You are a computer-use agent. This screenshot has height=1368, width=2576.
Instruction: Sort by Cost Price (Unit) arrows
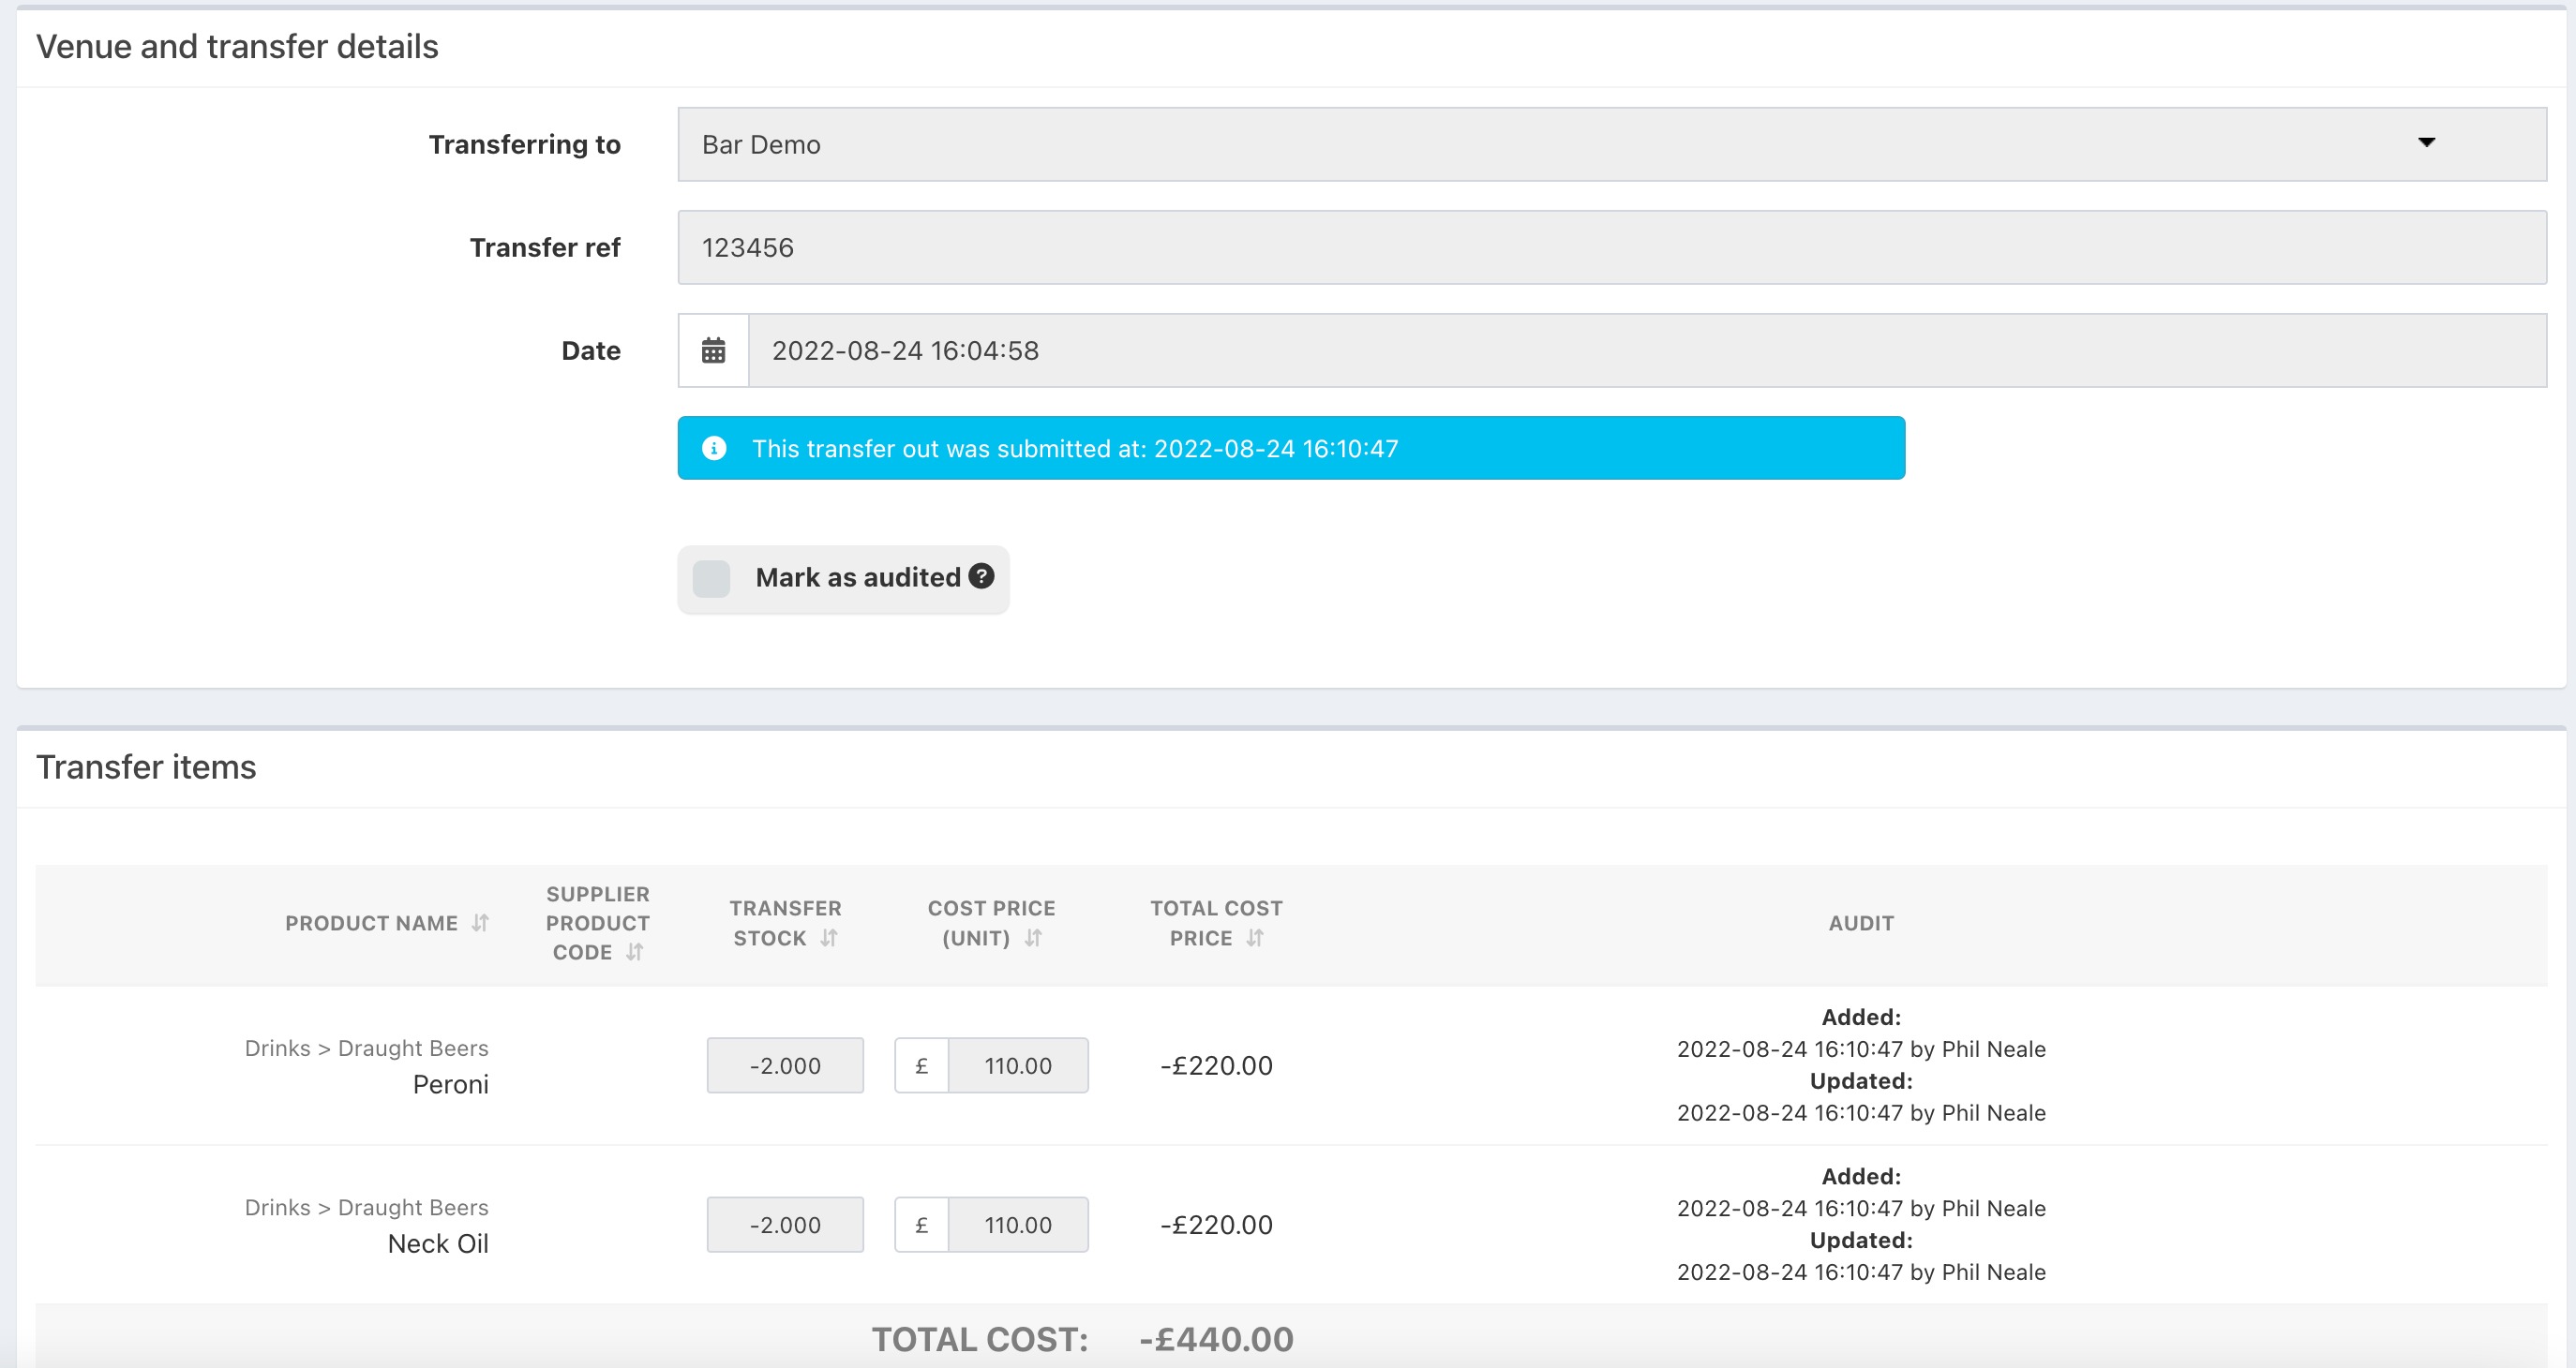click(x=1034, y=937)
